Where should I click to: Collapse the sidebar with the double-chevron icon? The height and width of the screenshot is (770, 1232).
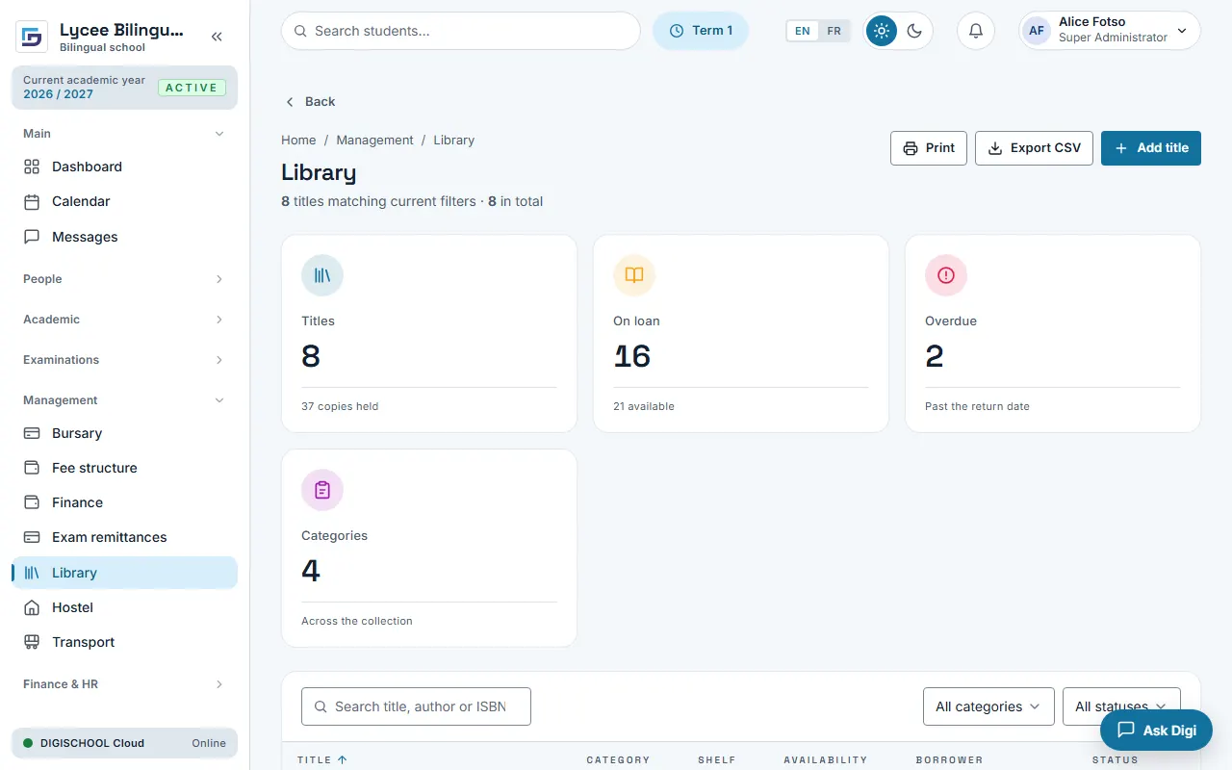pyautogui.click(x=217, y=37)
